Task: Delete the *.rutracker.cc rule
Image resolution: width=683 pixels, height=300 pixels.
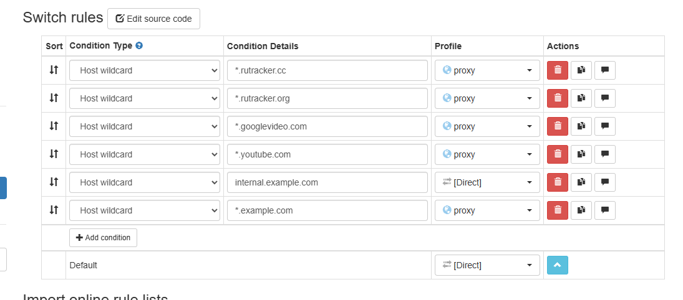Action: tap(557, 70)
